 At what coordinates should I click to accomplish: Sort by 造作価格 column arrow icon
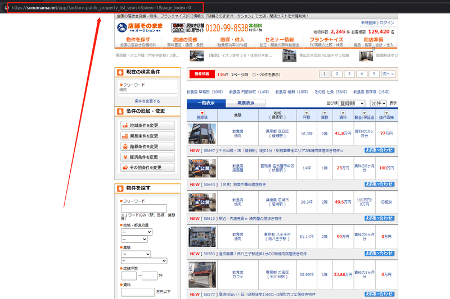[x=386, y=113]
